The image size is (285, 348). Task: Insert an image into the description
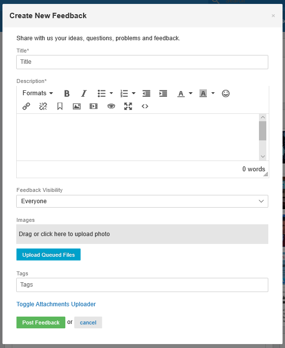tap(77, 107)
